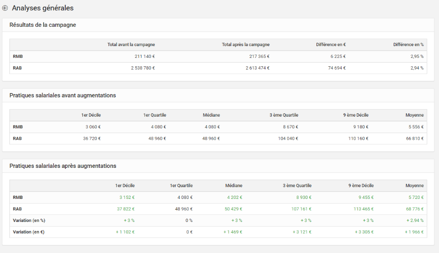This screenshot has height=253, width=439.
Task: Click the Pratiques salariales avant augmentations heading
Action: click(x=63, y=95)
